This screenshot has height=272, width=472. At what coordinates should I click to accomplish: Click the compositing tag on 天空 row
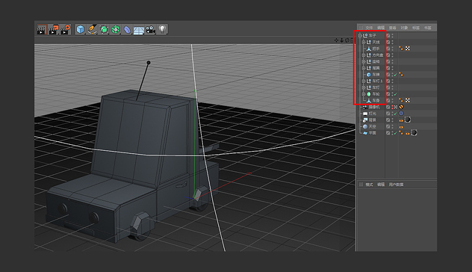[401, 127]
